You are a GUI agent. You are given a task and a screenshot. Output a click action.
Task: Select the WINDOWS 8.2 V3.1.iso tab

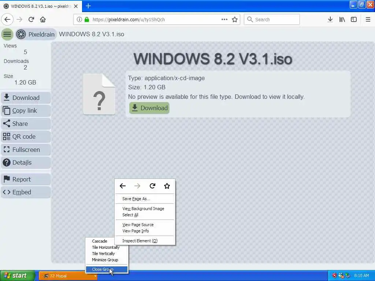point(41,6)
